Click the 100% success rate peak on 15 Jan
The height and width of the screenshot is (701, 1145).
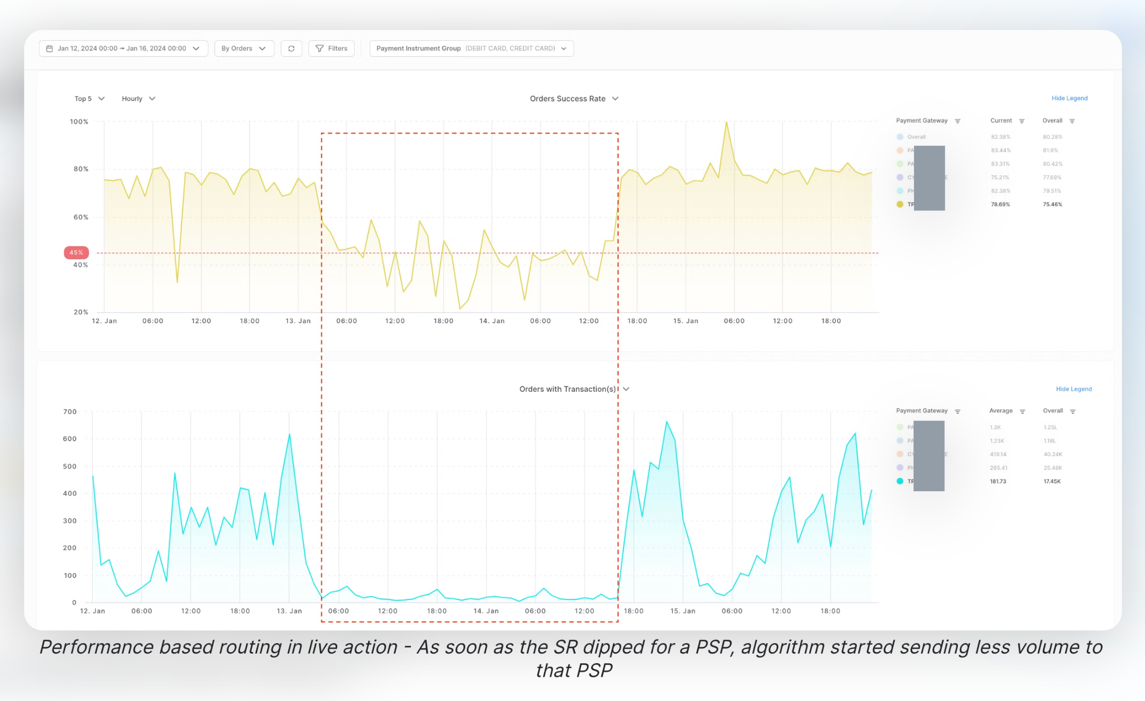coord(726,122)
